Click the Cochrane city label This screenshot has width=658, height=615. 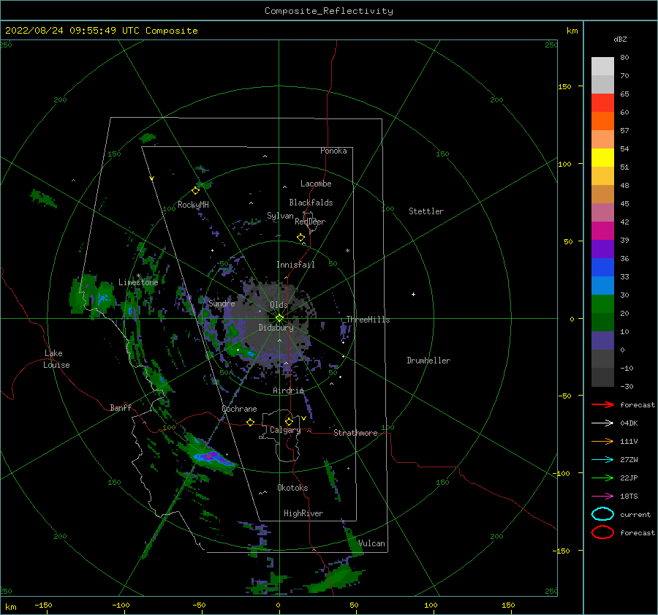point(239,409)
